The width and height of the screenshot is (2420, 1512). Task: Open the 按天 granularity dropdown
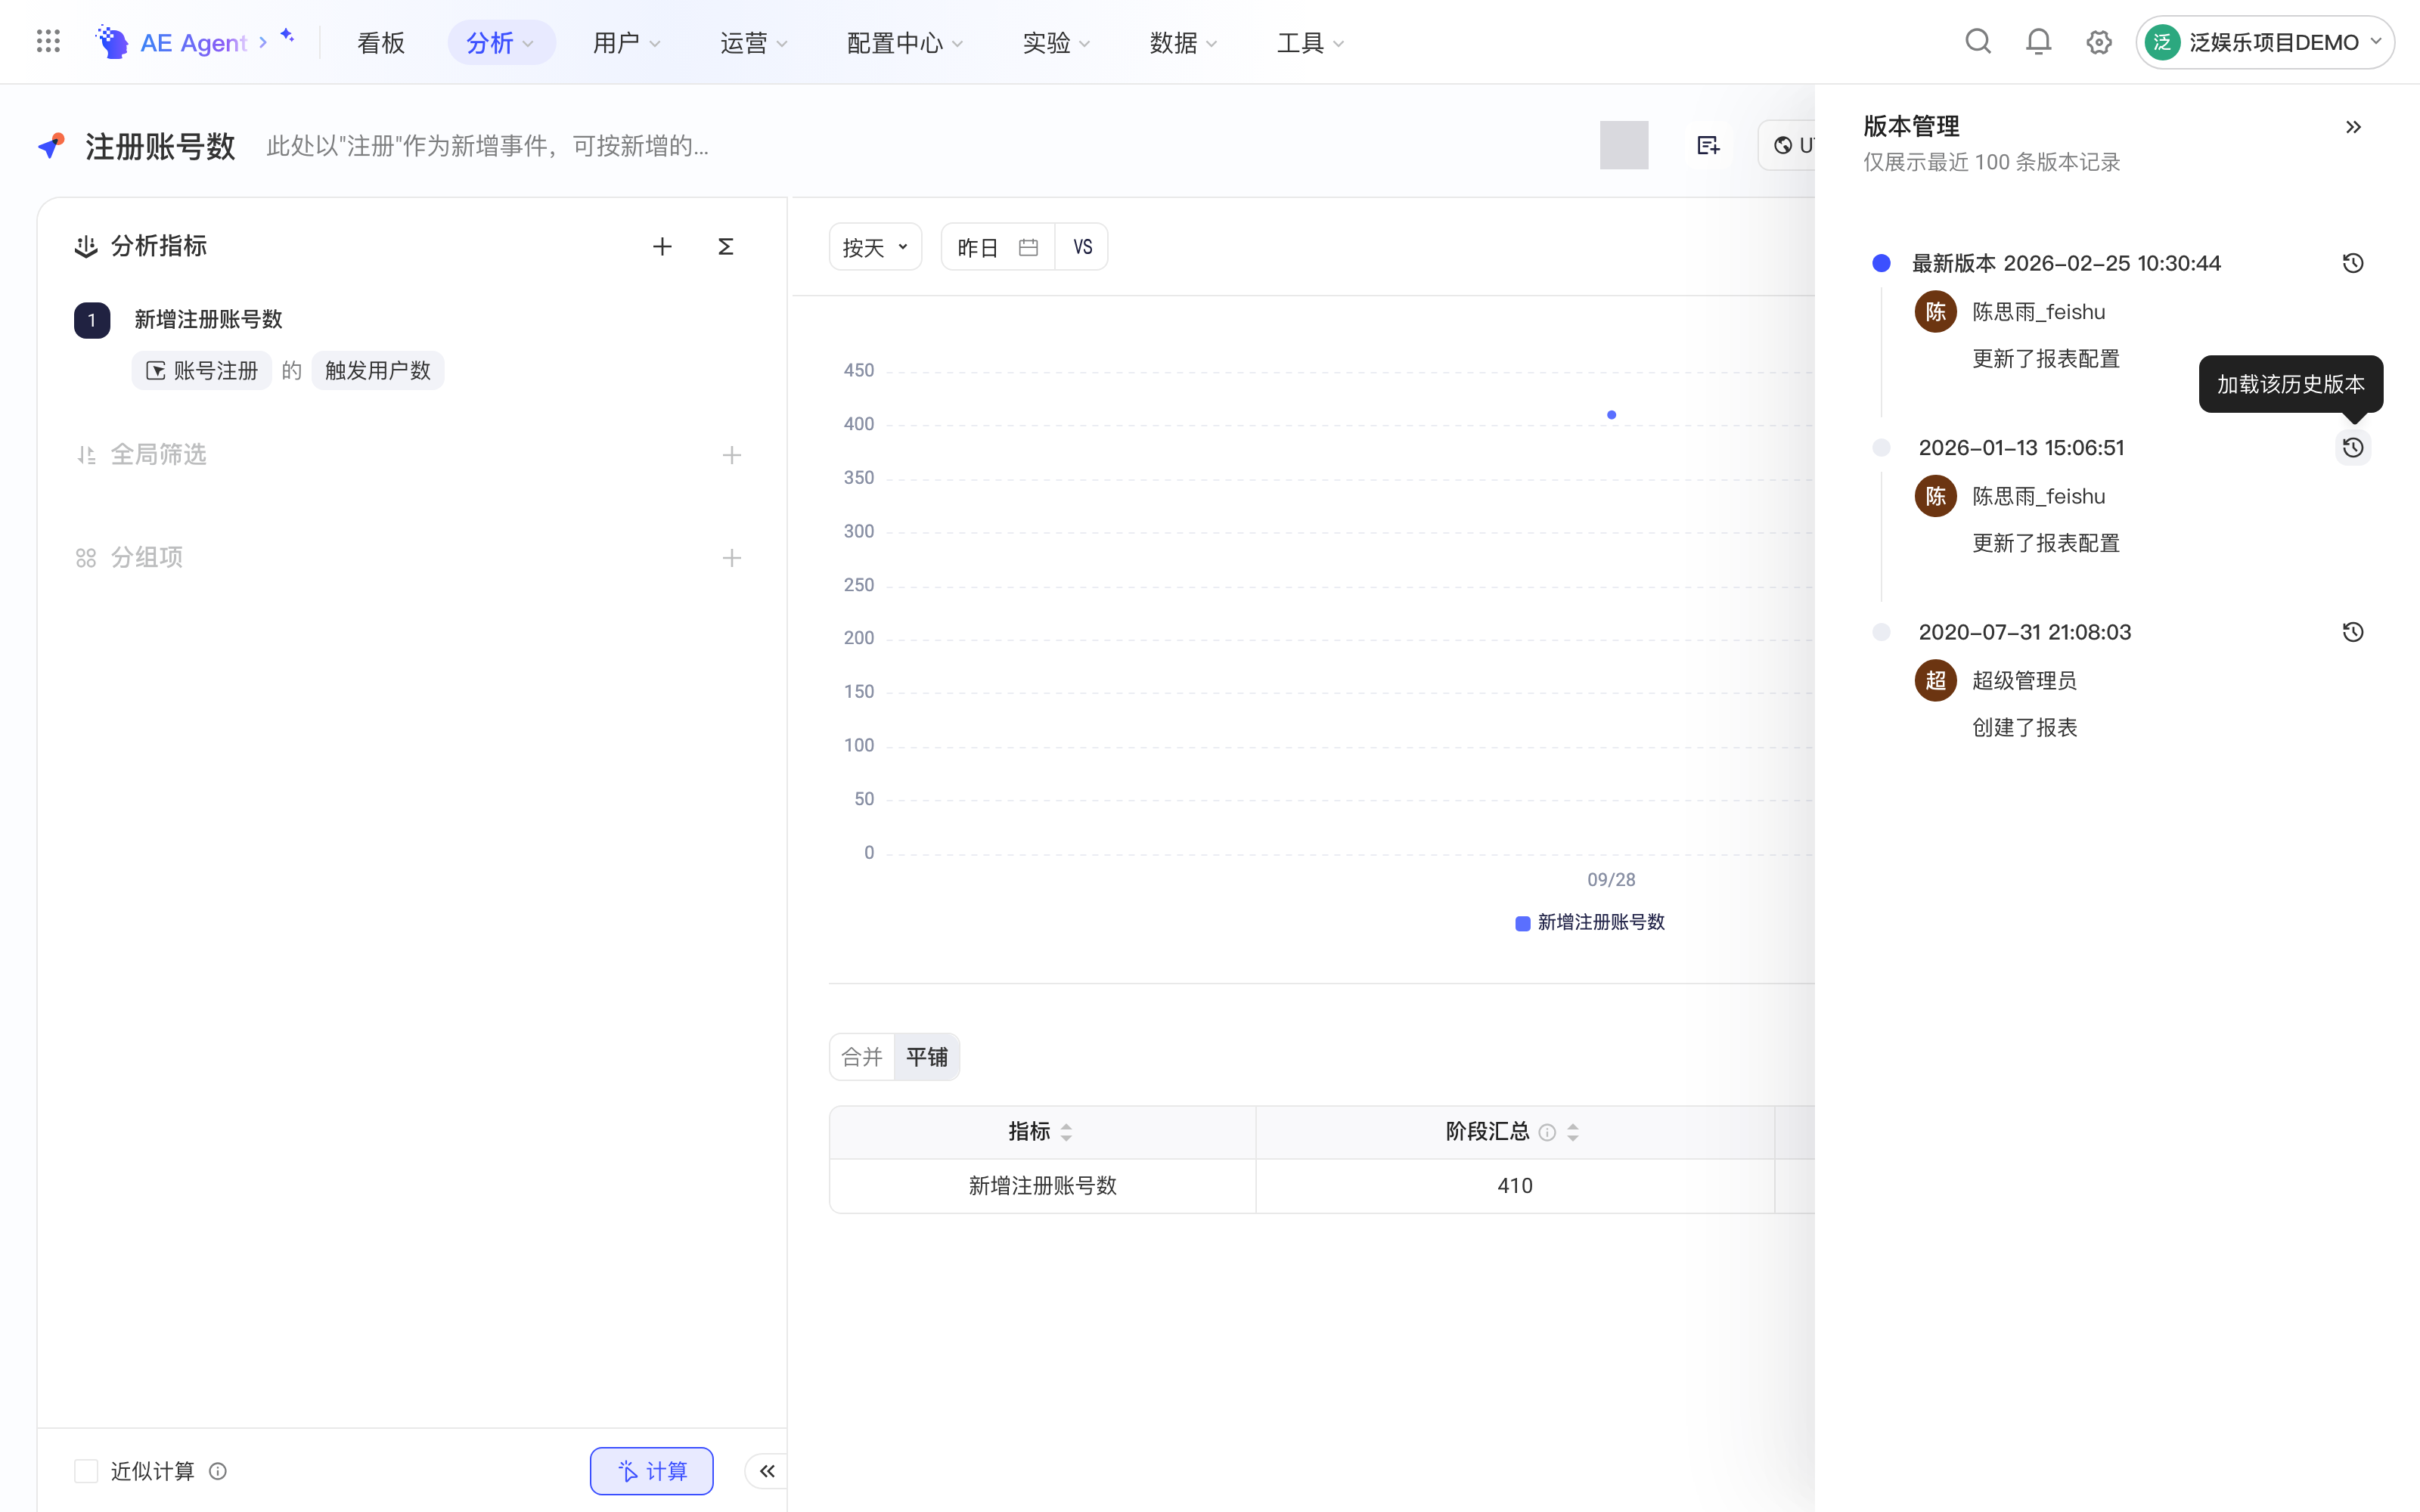(875, 247)
